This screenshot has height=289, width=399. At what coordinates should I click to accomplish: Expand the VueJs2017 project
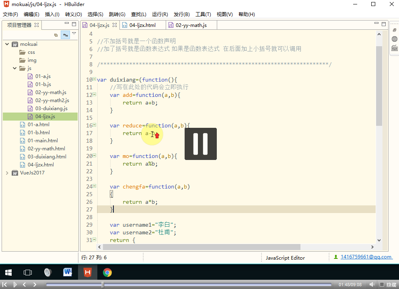pyautogui.click(x=7, y=173)
